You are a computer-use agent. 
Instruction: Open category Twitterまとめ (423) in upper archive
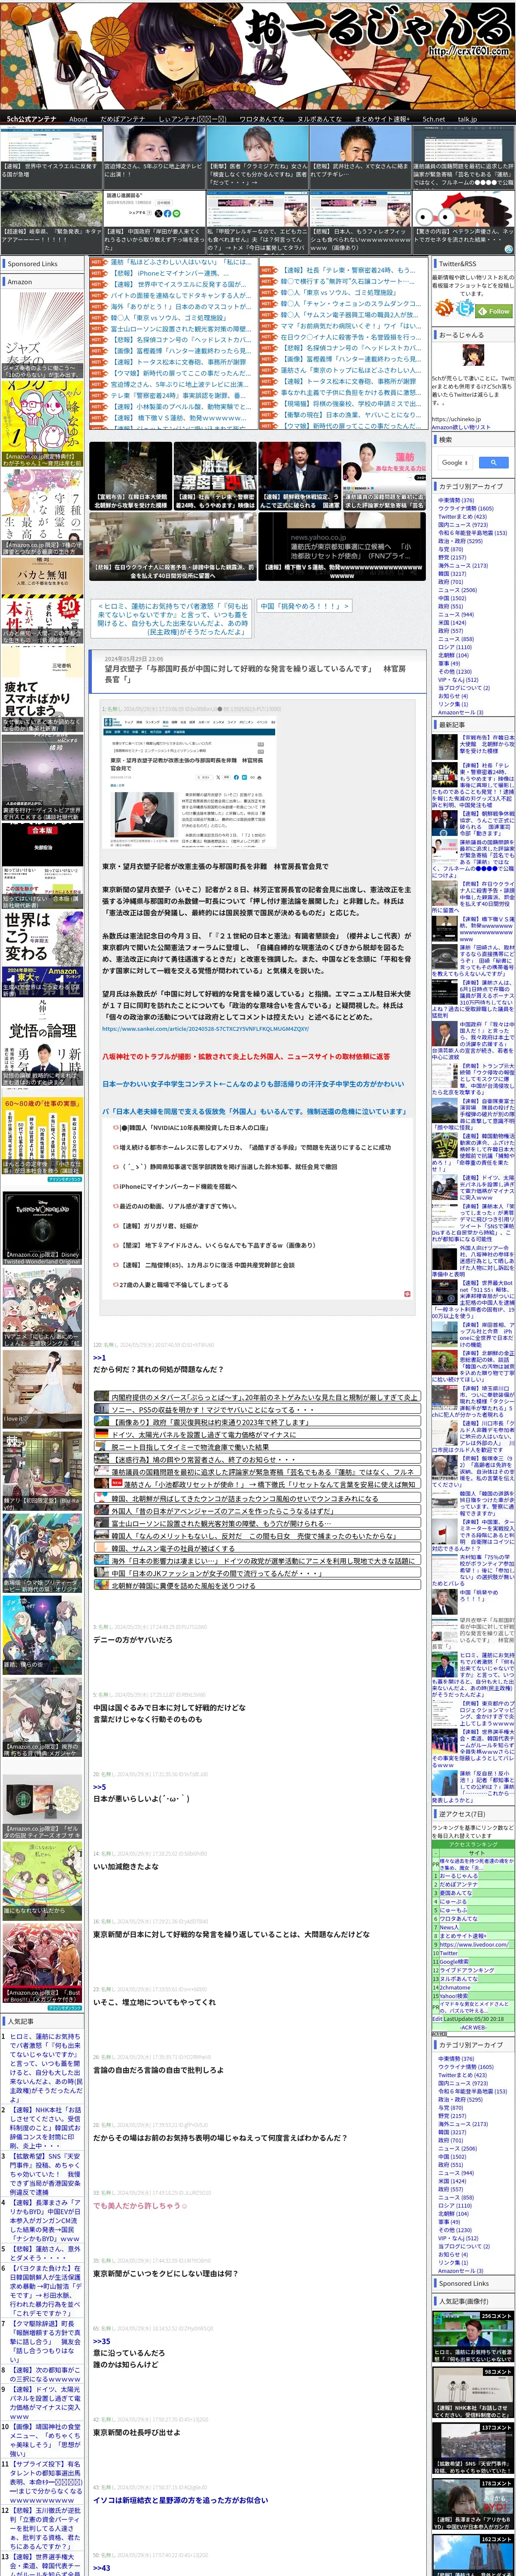tap(463, 516)
